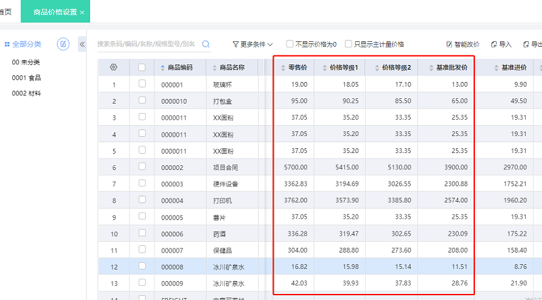Sort by 基准批发价 column arrows
Image resolution: width=542 pixels, height=300 pixels.
432,68
